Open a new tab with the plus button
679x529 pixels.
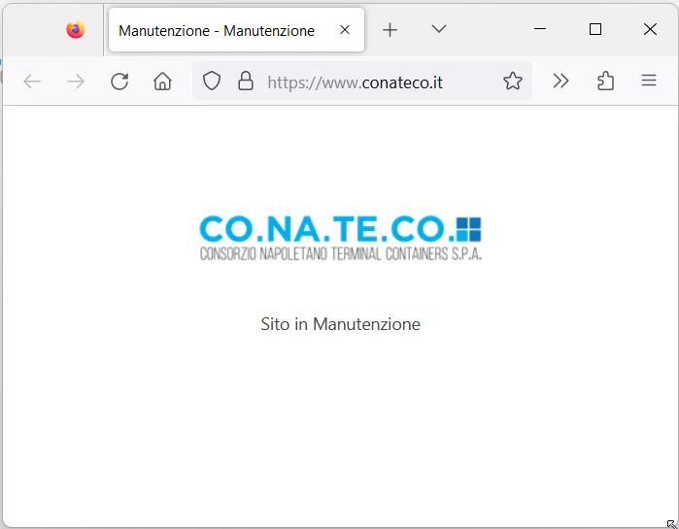pyautogui.click(x=390, y=30)
